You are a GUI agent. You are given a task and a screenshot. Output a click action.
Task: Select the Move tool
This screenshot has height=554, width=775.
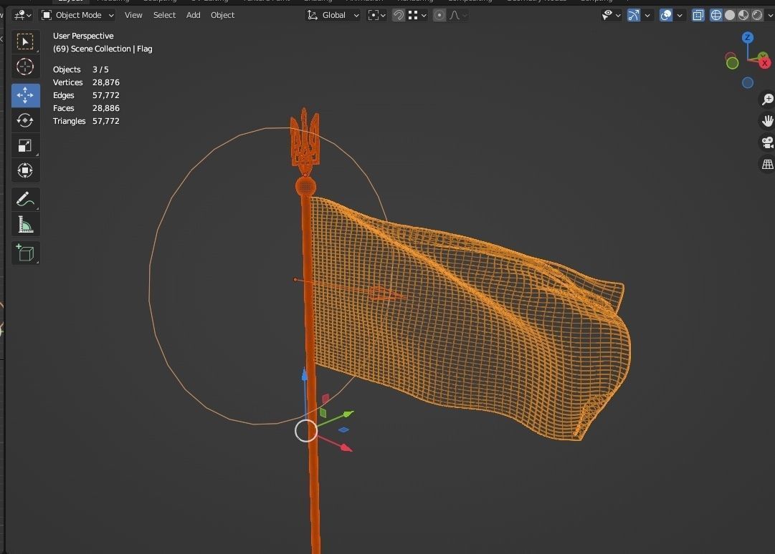[25, 95]
